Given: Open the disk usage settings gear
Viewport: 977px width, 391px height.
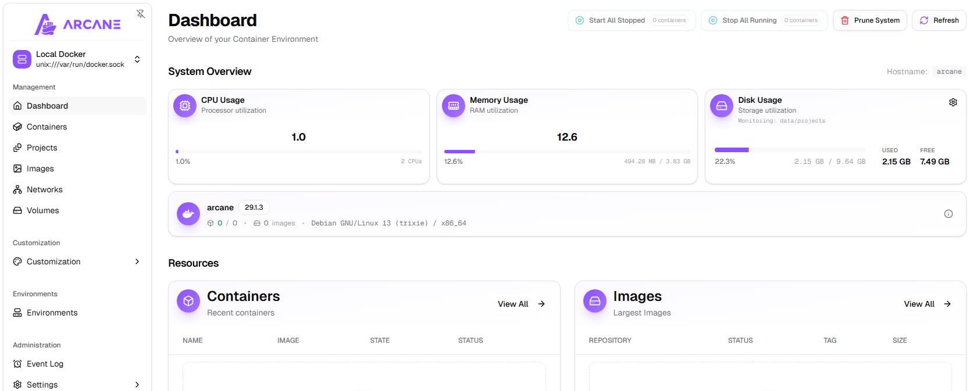Looking at the screenshot, I should click(x=953, y=102).
